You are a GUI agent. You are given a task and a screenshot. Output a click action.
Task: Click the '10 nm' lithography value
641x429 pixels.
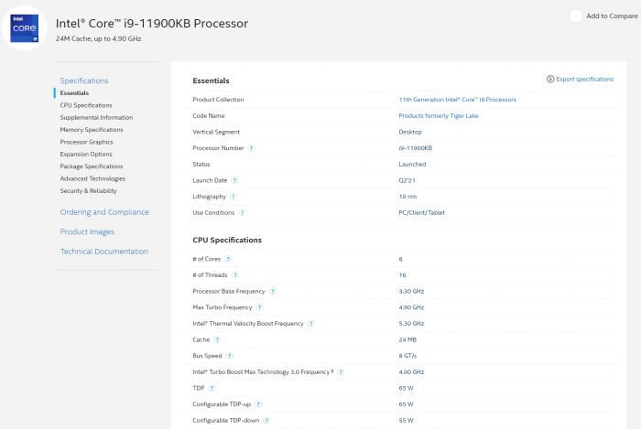[407, 197]
